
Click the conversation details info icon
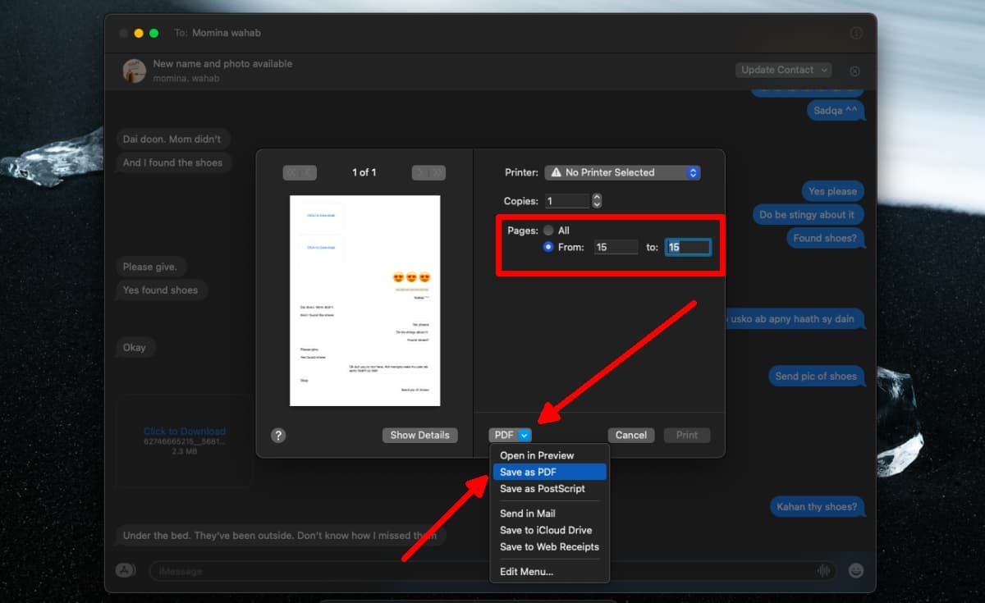[856, 33]
